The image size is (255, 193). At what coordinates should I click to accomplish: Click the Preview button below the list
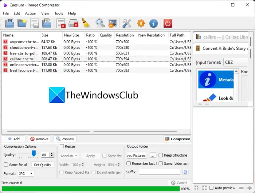click(x=65, y=139)
